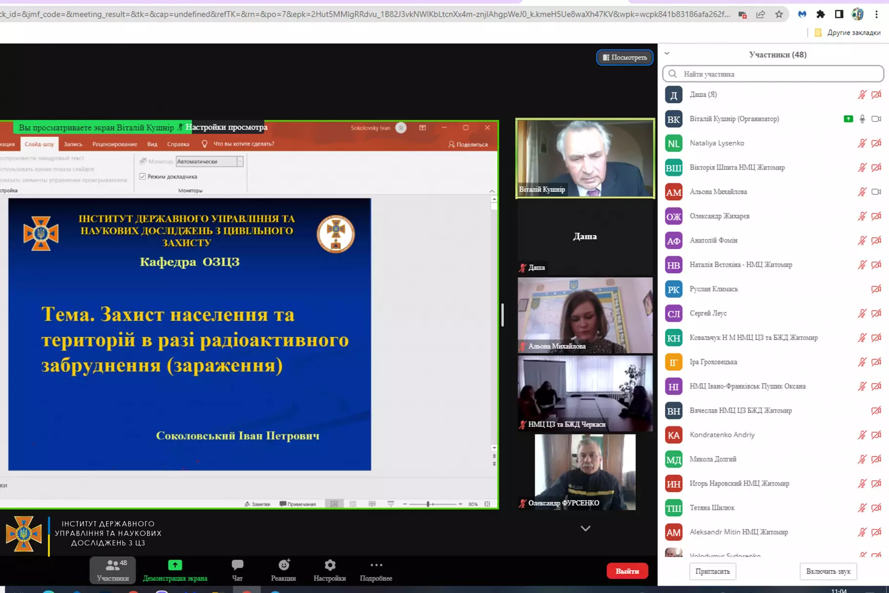Select participant Kondratenko Andriy
Image resolution: width=889 pixels, height=593 pixels.
pos(773,435)
